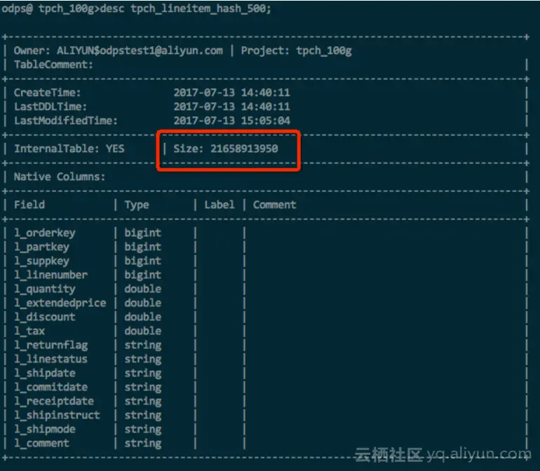Click the field name 'l_suppkey'
The image size is (540, 471).
click(41, 261)
